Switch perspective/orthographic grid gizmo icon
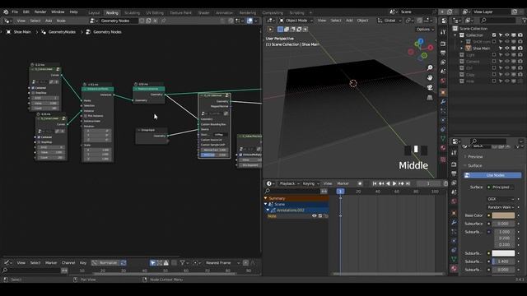The width and height of the screenshot is (527, 296). click(x=430, y=98)
